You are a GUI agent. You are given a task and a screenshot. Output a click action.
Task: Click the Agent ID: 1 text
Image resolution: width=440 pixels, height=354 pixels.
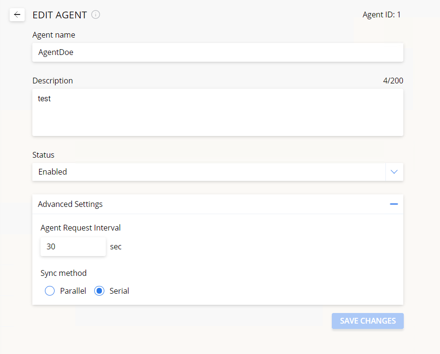point(382,15)
